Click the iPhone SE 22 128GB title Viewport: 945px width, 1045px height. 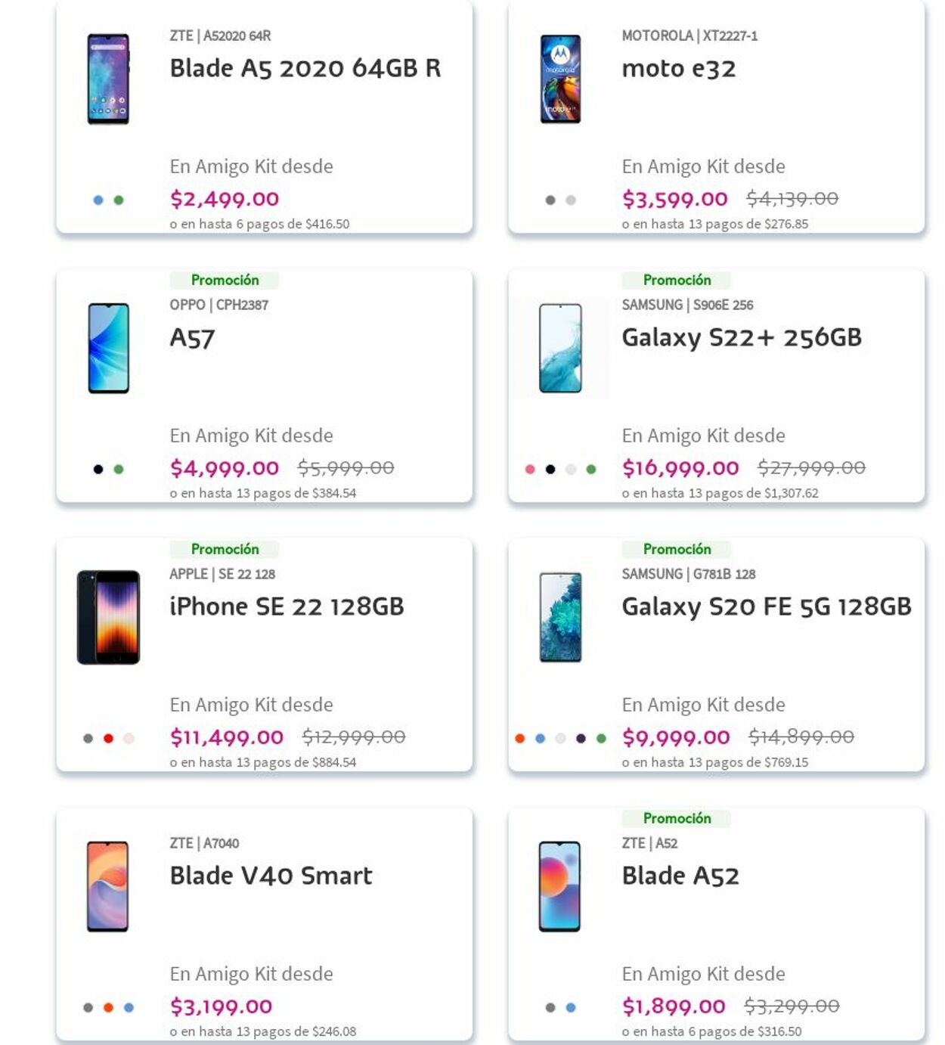287,607
